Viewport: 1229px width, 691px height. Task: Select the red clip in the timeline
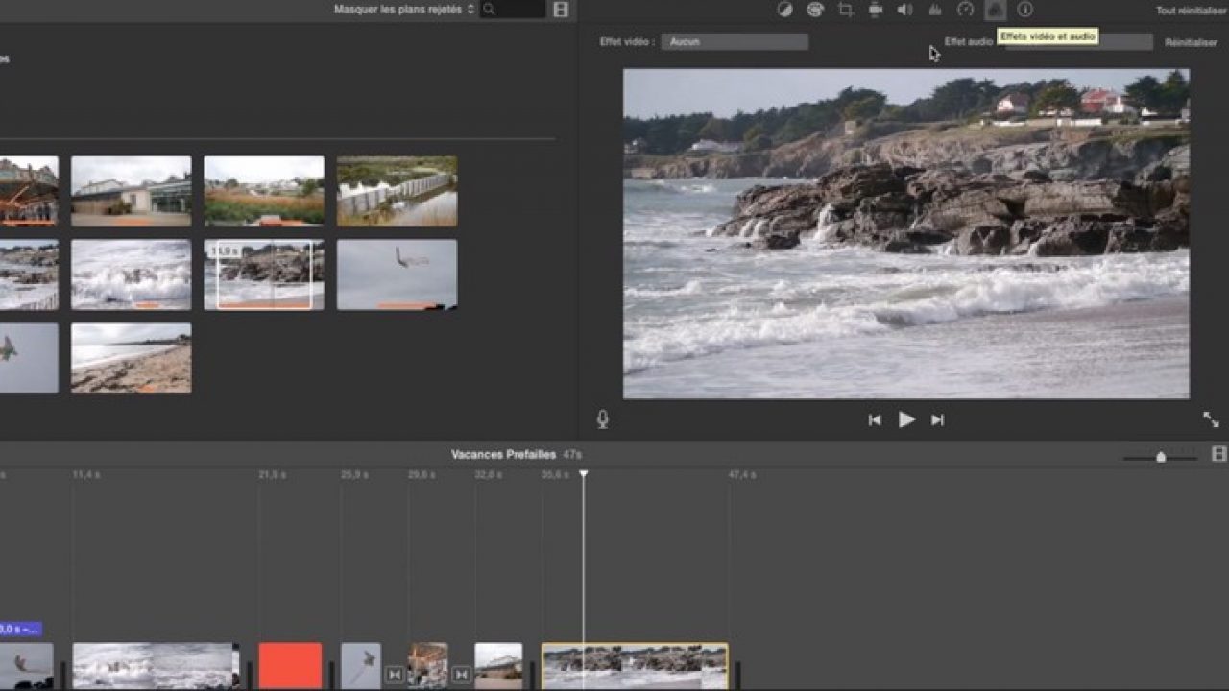point(290,666)
